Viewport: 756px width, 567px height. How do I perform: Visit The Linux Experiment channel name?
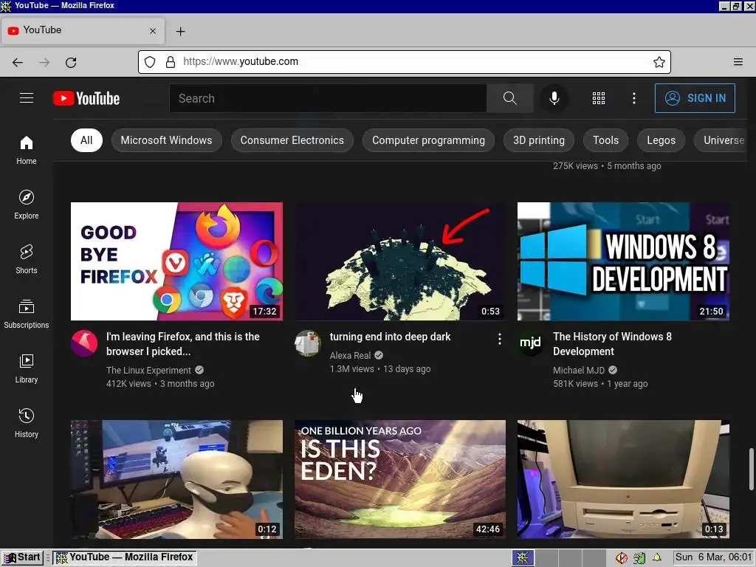148,371
